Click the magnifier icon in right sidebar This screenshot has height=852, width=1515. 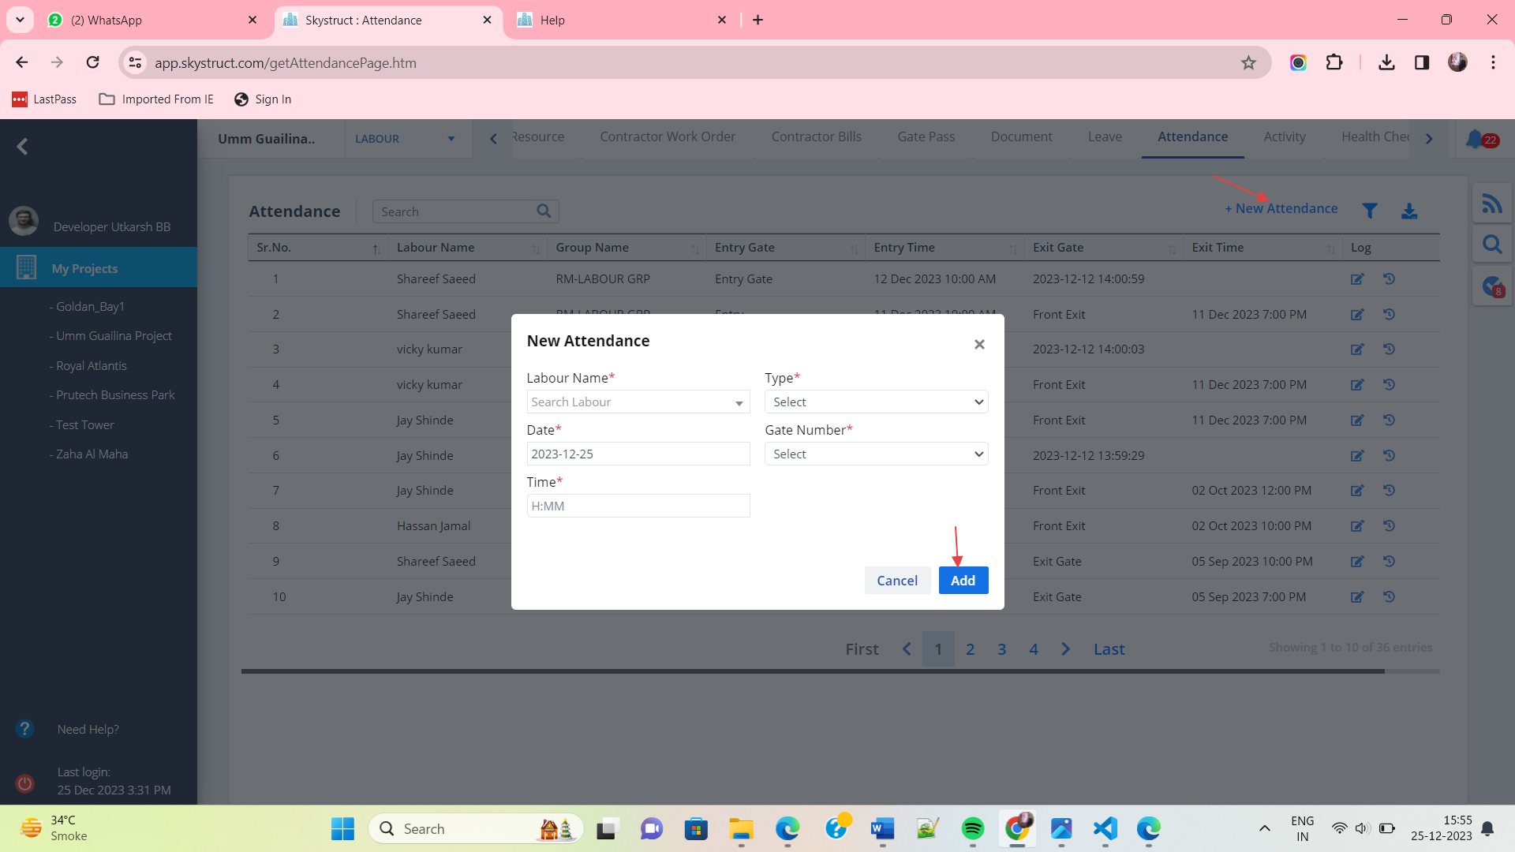tap(1491, 245)
